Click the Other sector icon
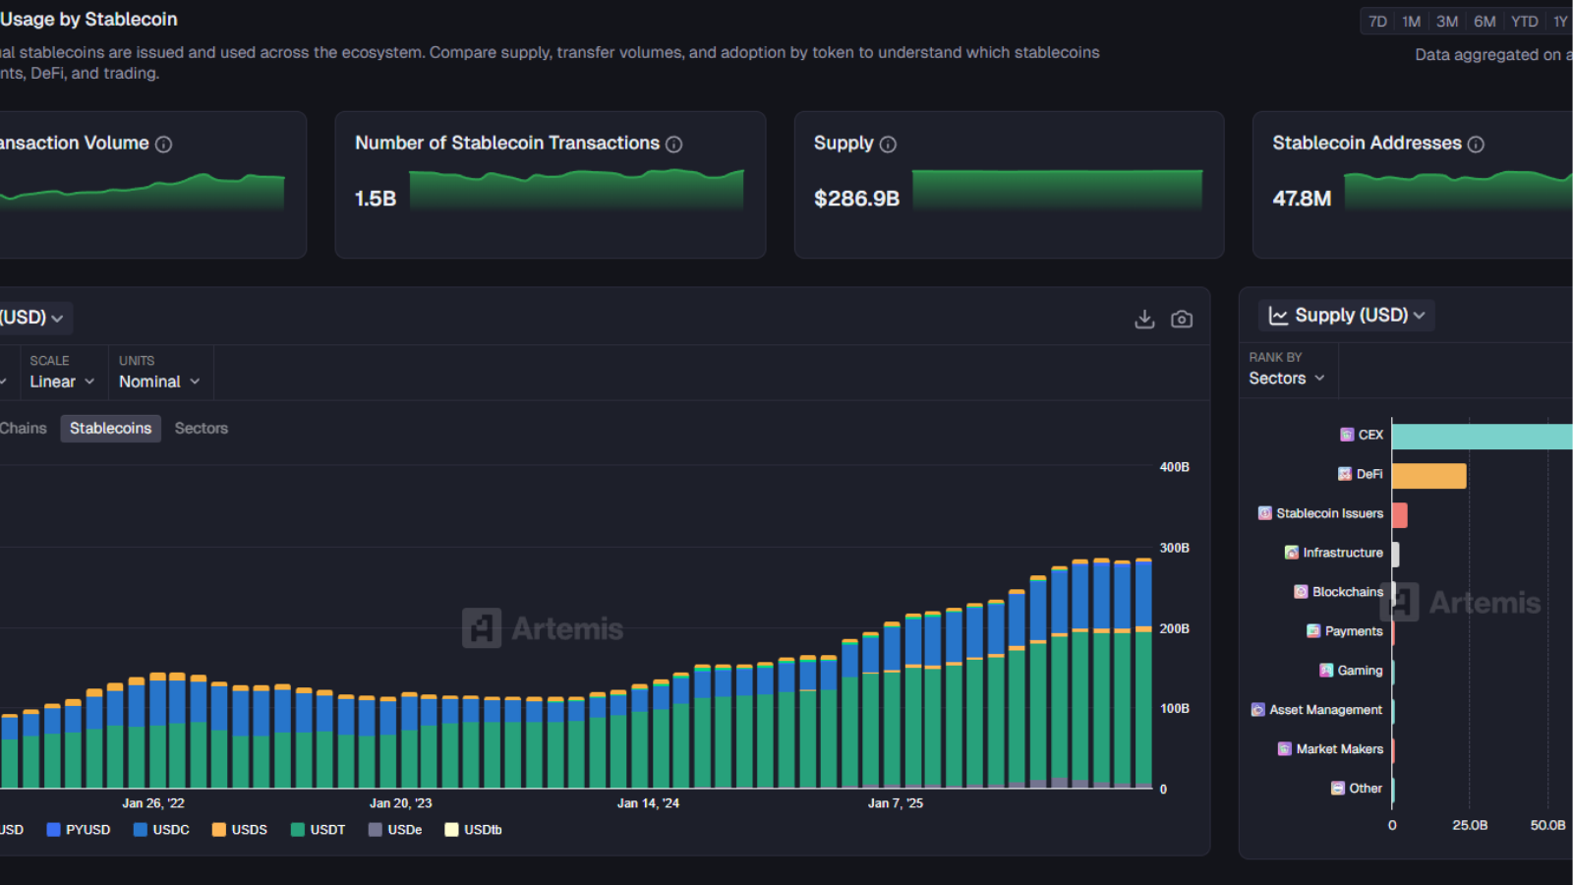 [x=1338, y=789]
